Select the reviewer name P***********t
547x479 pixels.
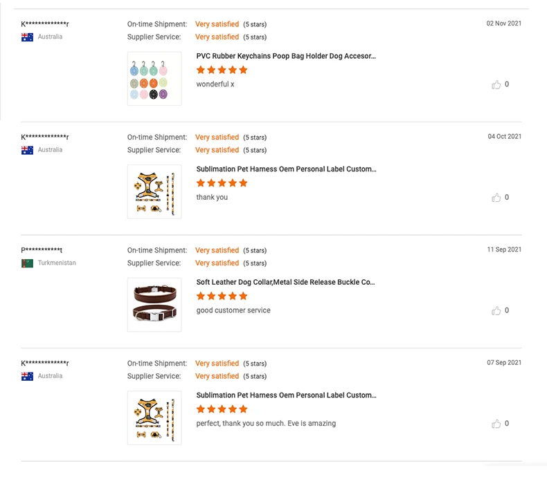42,250
